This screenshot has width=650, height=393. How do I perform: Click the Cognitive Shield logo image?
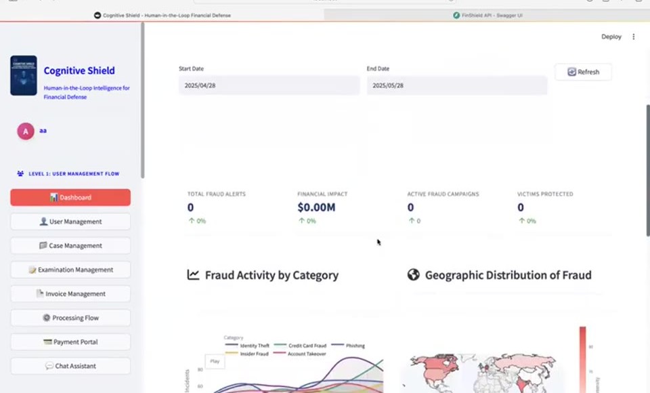coord(24,75)
